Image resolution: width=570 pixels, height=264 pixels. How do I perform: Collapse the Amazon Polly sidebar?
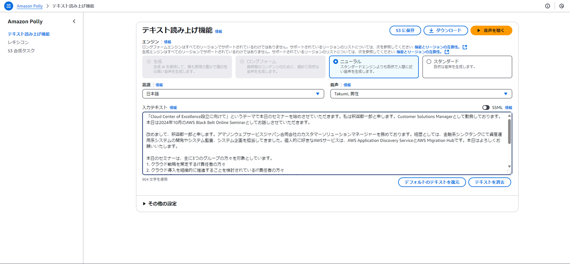[74, 21]
